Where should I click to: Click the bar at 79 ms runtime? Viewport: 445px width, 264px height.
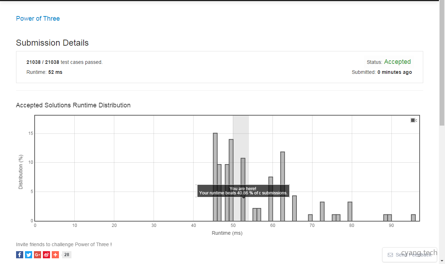pos(350,212)
